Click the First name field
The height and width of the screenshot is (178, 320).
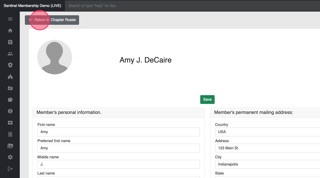[x=118, y=132]
